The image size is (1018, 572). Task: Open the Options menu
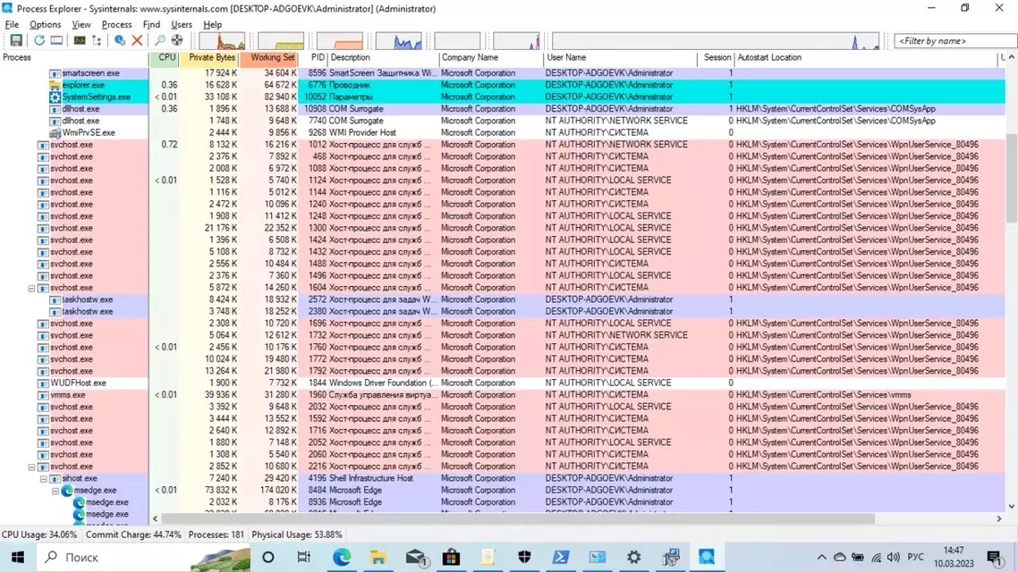click(x=45, y=25)
